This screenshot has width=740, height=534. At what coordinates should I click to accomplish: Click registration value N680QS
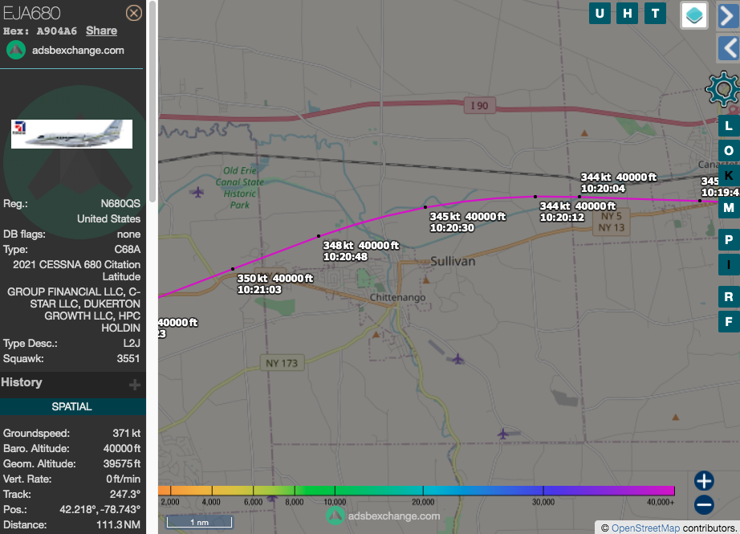click(x=120, y=203)
